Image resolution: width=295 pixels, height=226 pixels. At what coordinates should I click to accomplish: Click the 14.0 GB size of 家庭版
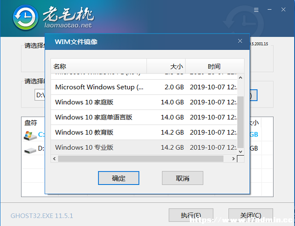point(172,102)
